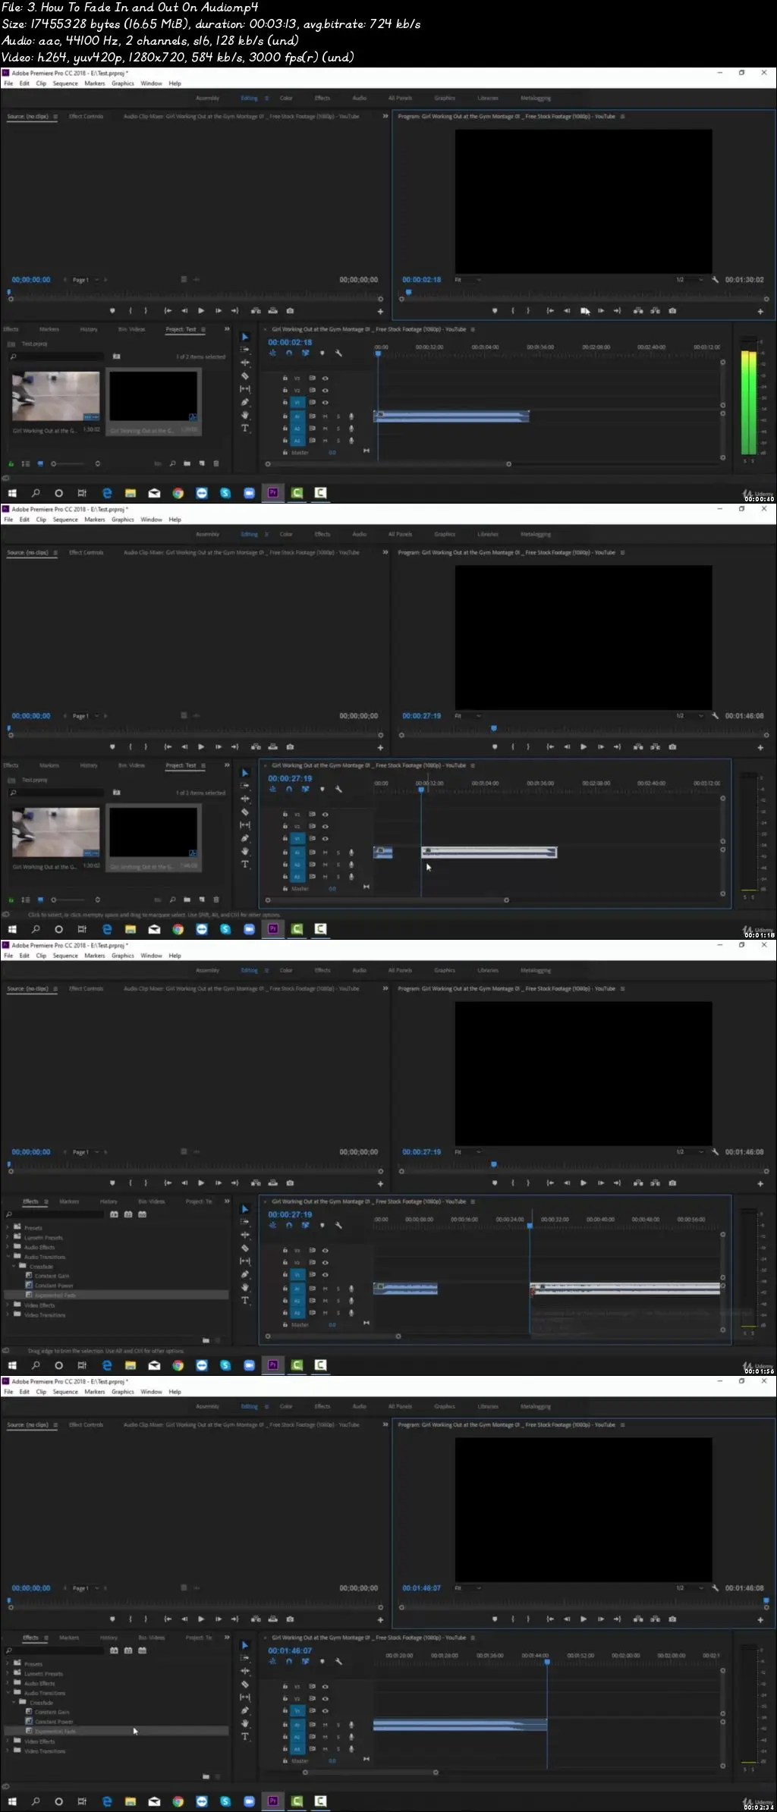
Task: In the 0:00:40 frame, open the Sequence menu
Action: [x=65, y=83]
